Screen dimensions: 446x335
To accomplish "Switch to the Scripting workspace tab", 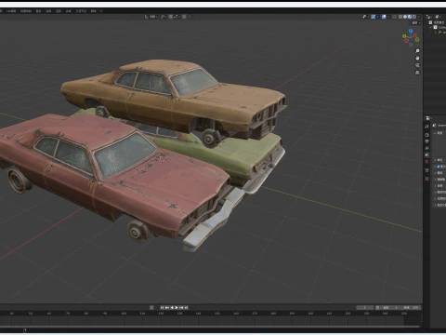I will click(x=93, y=11).
